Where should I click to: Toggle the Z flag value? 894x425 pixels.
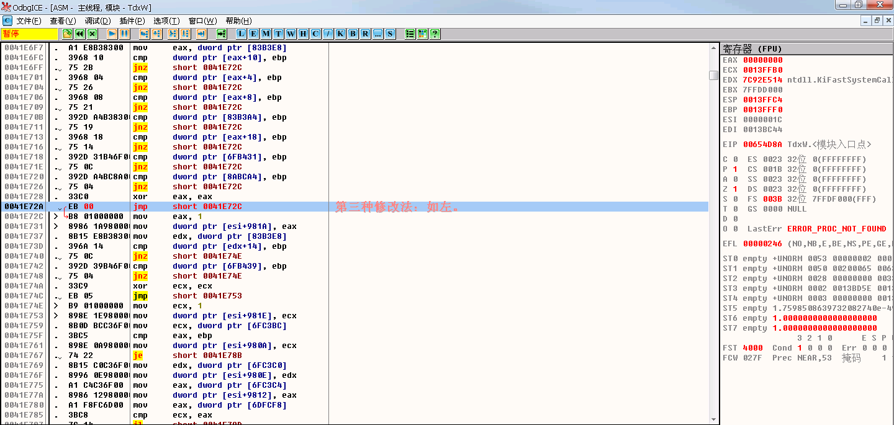point(735,189)
